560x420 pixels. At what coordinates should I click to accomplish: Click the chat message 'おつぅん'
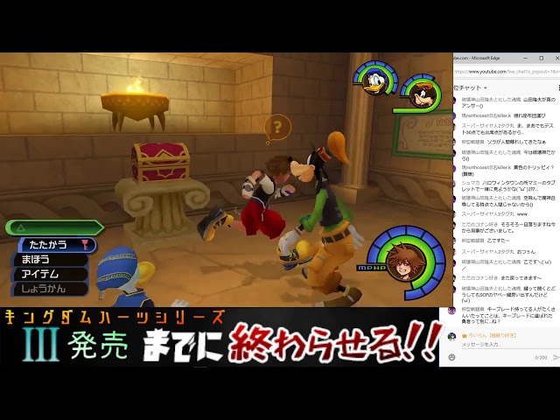(526, 251)
